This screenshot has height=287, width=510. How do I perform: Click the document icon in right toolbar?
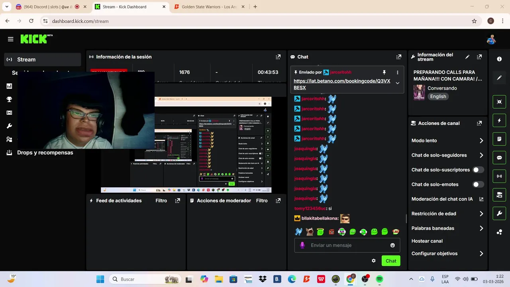[499, 139]
